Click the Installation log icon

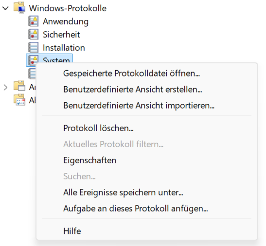click(33, 47)
